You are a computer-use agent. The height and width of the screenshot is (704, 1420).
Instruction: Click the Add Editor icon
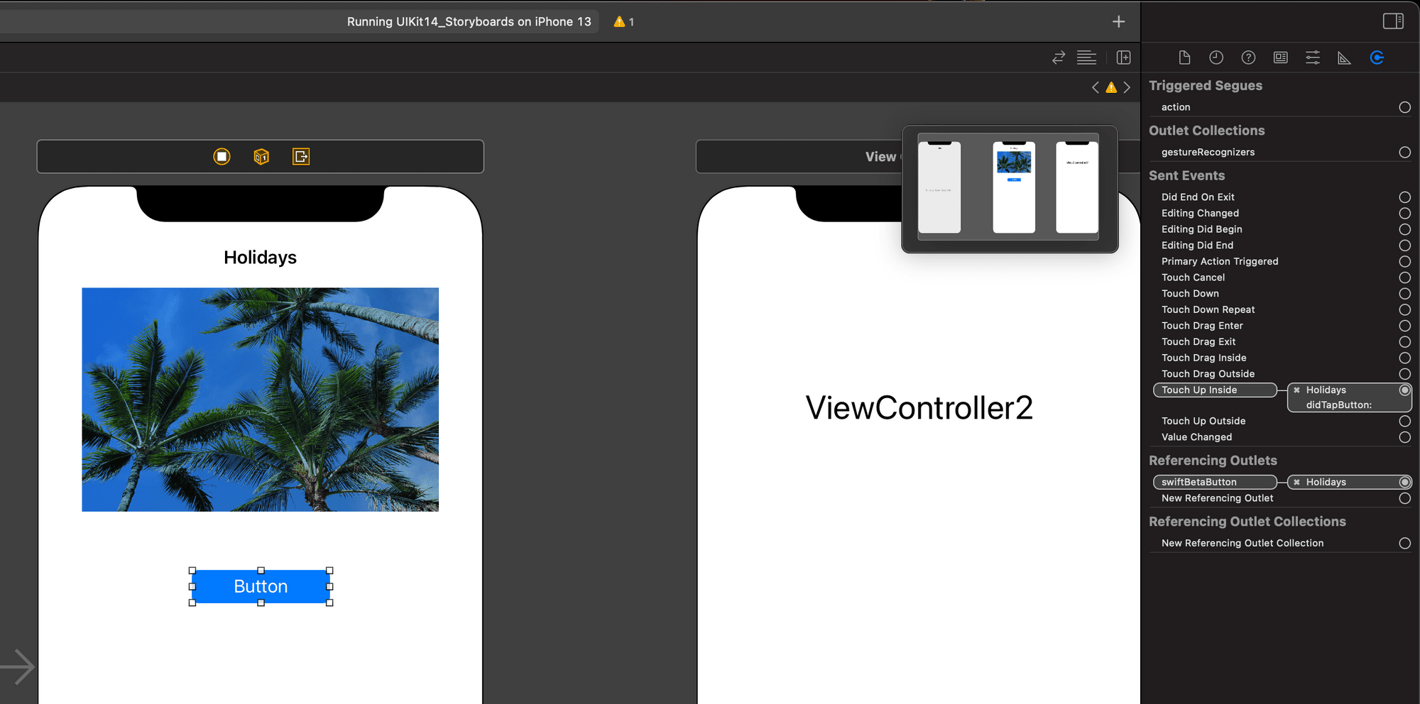[x=1123, y=57]
